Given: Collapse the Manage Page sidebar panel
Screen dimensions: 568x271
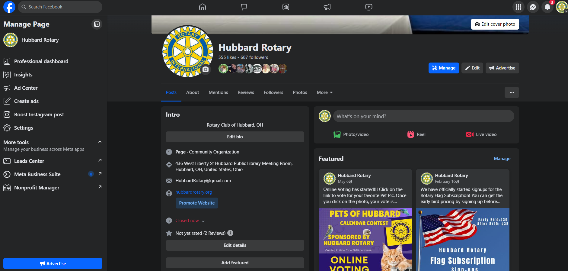Looking at the screenshot, I should click(x=97, y=24).
